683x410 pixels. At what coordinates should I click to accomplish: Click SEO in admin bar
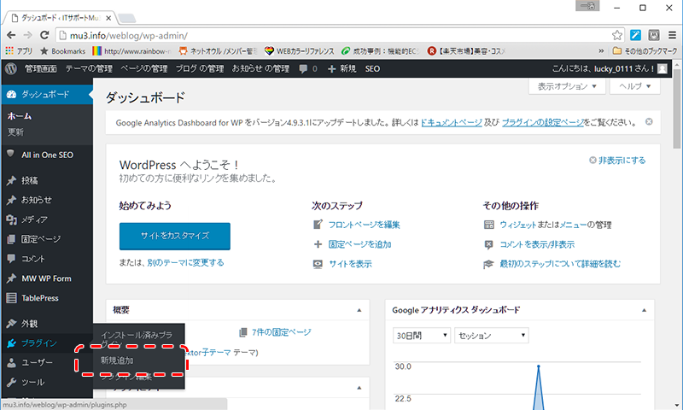click(x=372, y=69)
